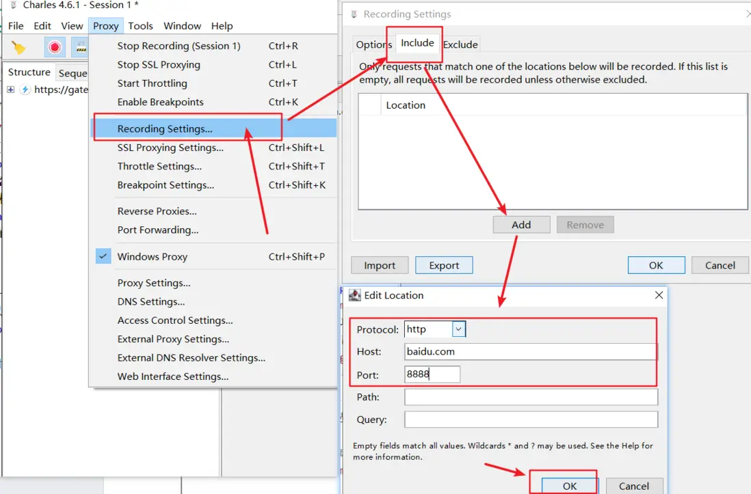
Task: Open the Tools menu
Action: pos(140,26)
